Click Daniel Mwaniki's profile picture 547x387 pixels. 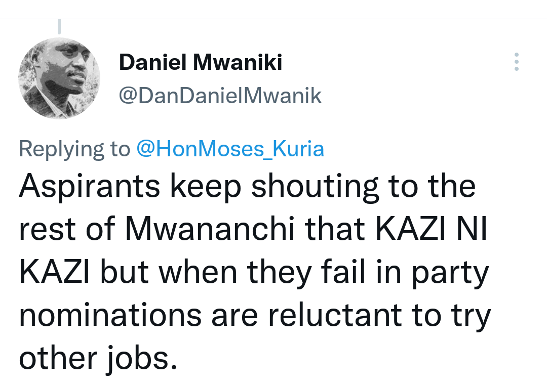click(x=59, y=78)
